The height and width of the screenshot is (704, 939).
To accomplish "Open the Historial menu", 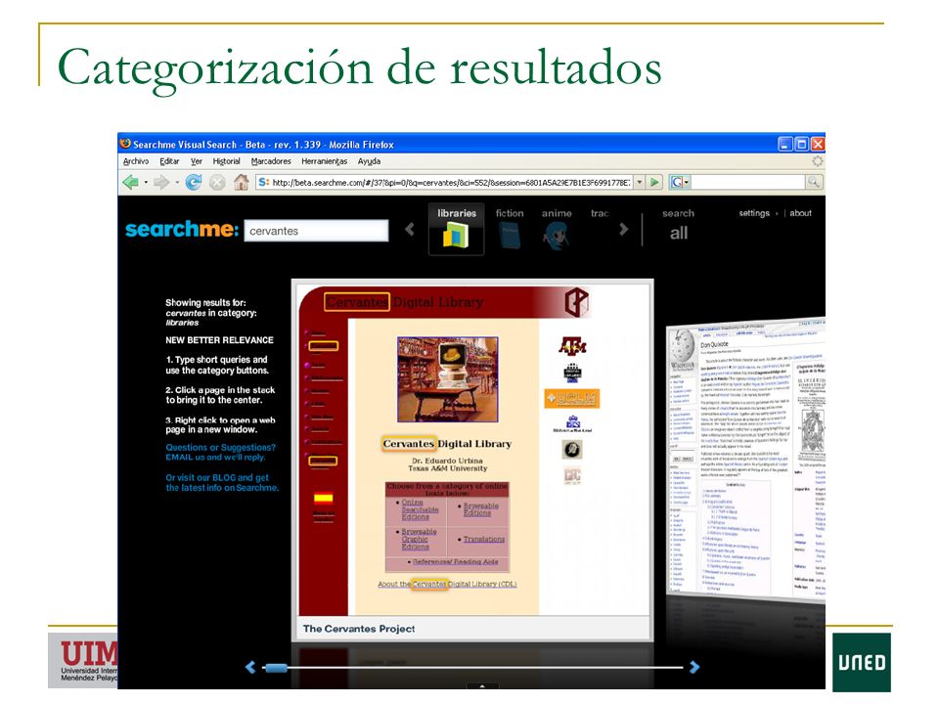I will coord(226,161).
